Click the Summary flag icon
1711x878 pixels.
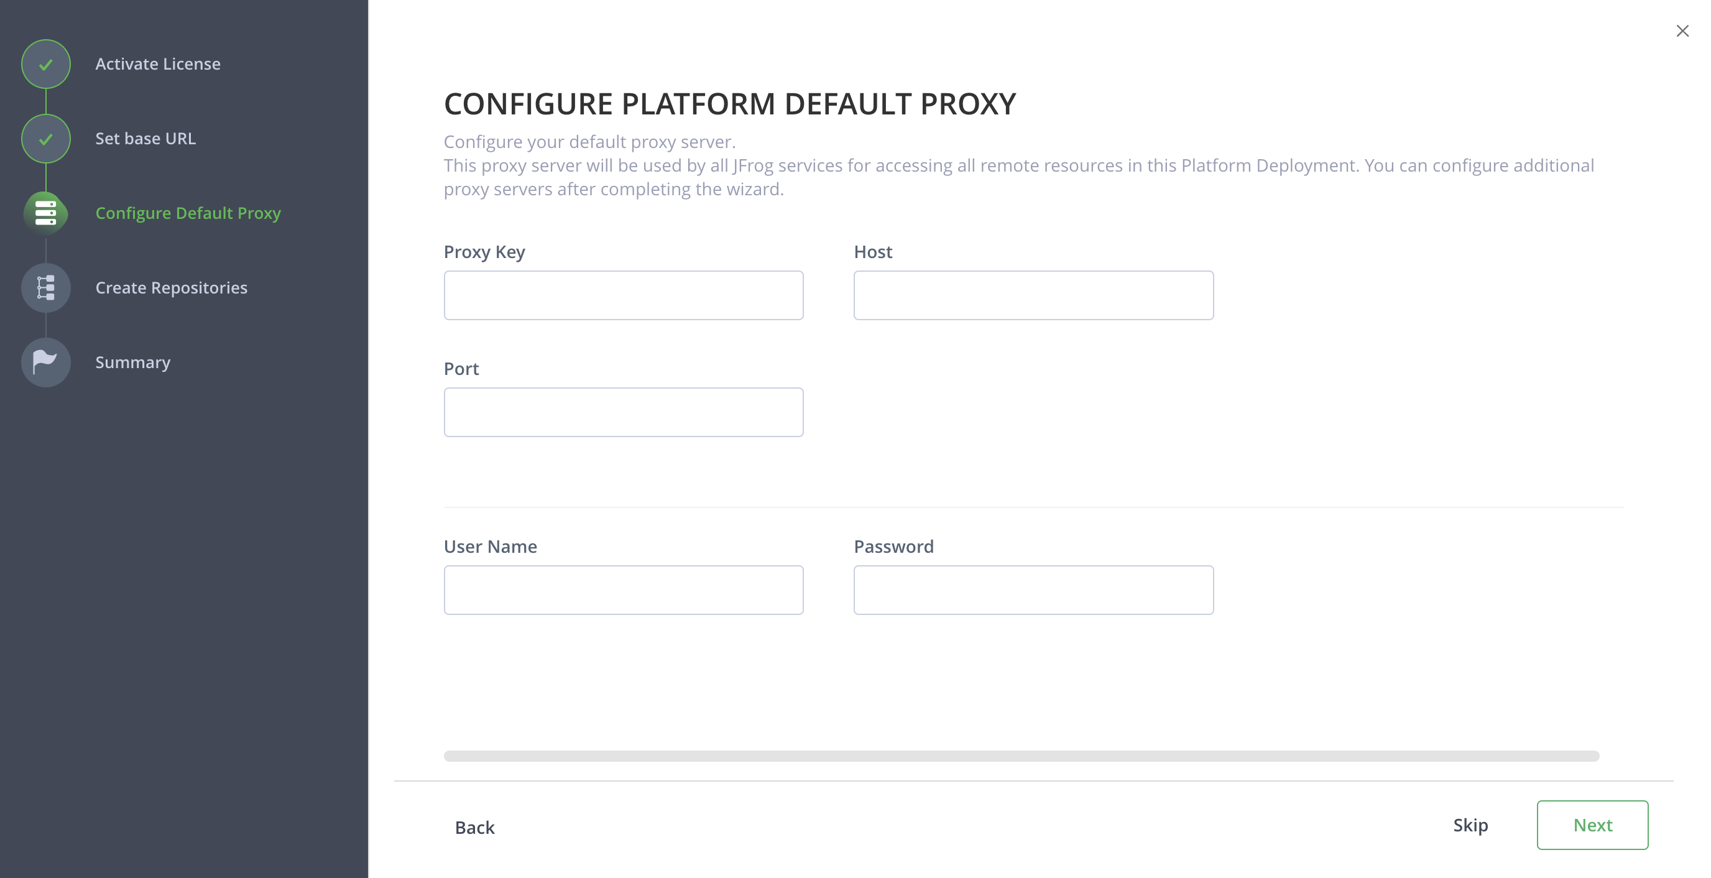(x=45, y=362)
